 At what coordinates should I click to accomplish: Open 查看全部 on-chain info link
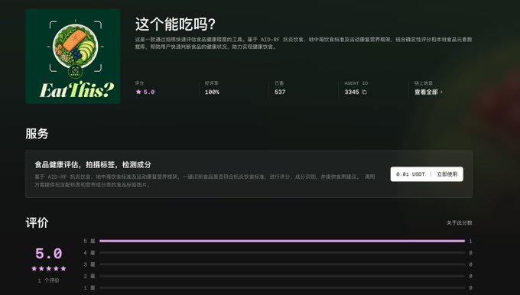click(x=428, y=92)
